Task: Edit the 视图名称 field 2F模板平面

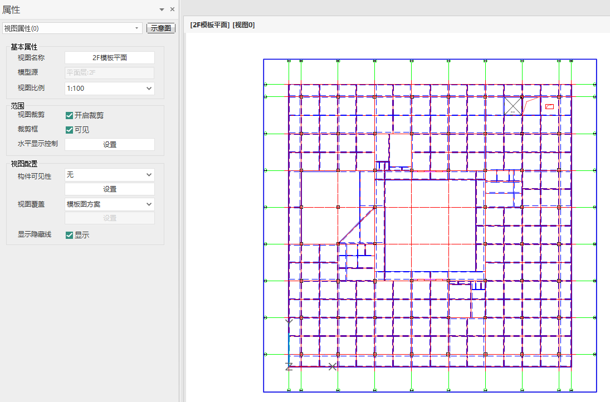Action: coord(110,57)
